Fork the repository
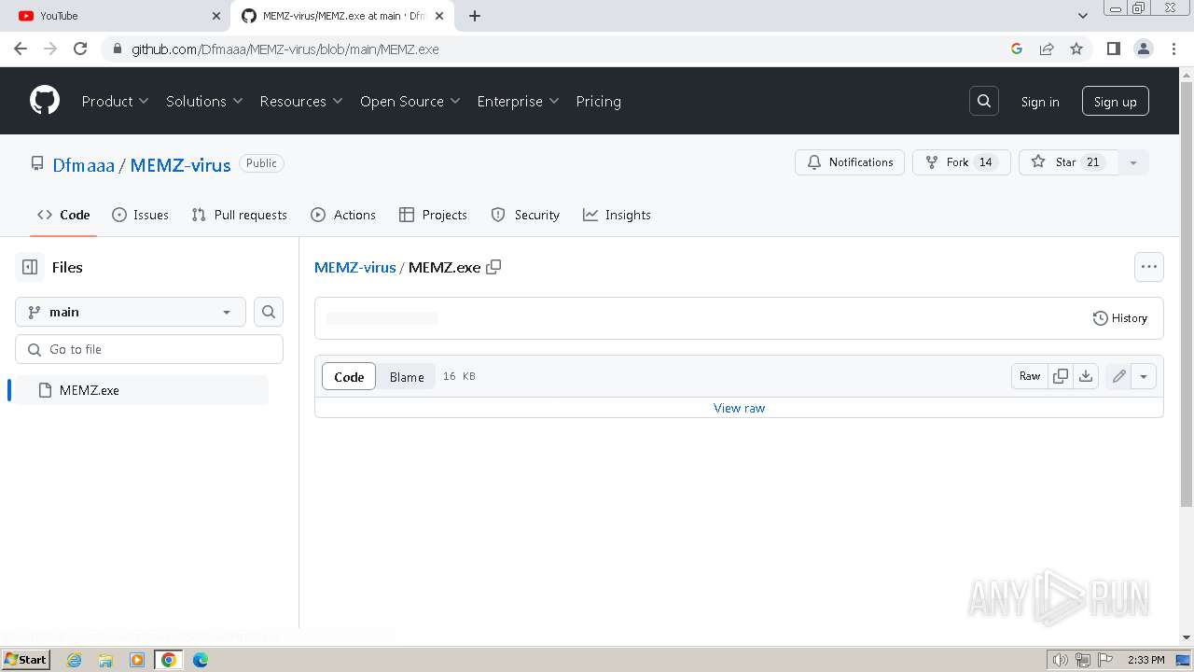1194x672 pixels. point(961,162)
